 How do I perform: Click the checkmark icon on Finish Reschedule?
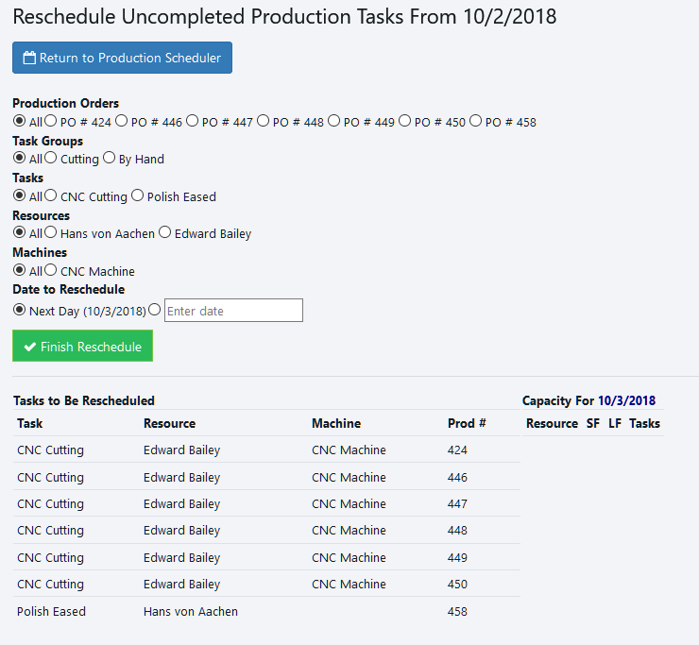(30, 348)
